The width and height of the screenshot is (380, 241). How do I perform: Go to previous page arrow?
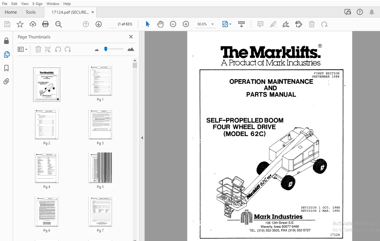point(86,24)
